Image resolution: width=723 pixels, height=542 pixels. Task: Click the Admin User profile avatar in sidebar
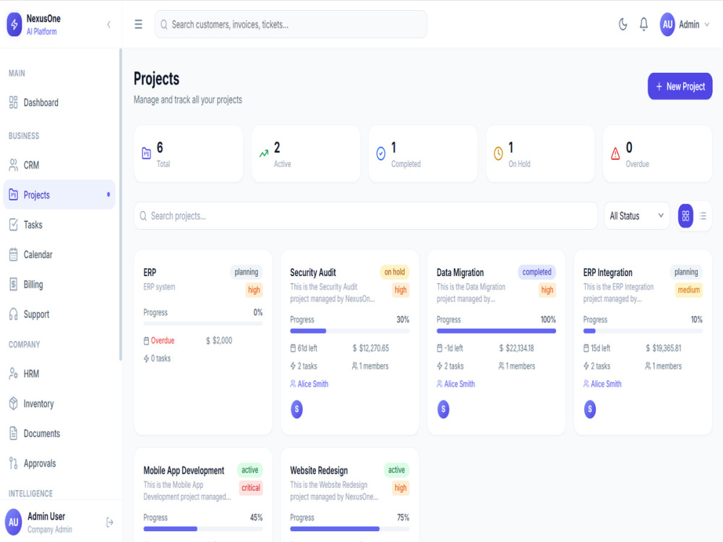click(13, 522)
